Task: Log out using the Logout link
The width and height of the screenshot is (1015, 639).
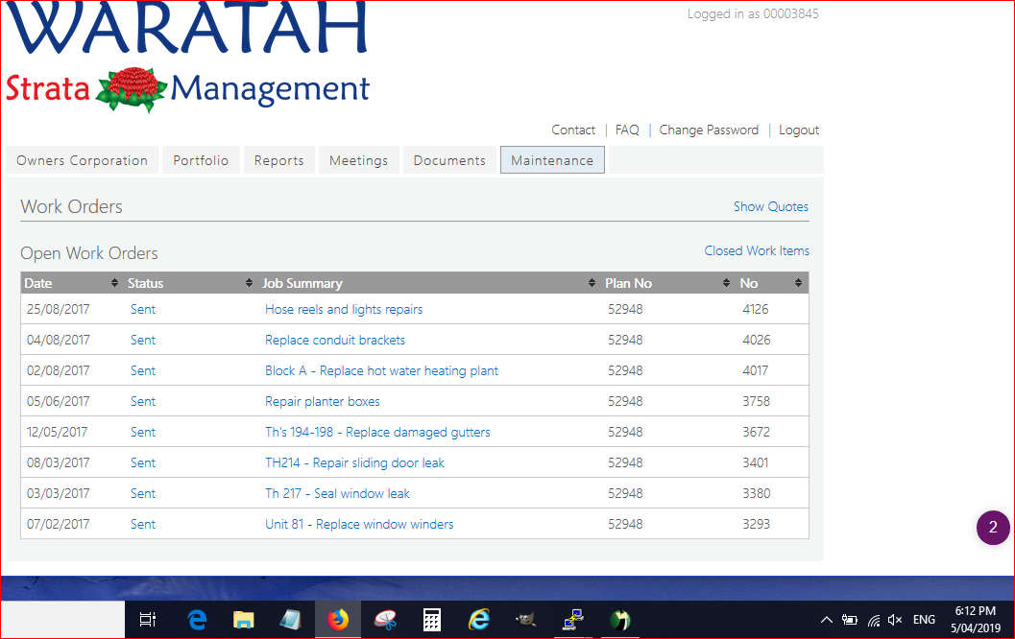Action: pos(799,130)
